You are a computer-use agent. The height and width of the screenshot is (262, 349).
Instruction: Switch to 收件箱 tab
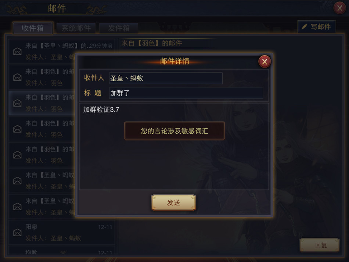[x=33, y=28]
